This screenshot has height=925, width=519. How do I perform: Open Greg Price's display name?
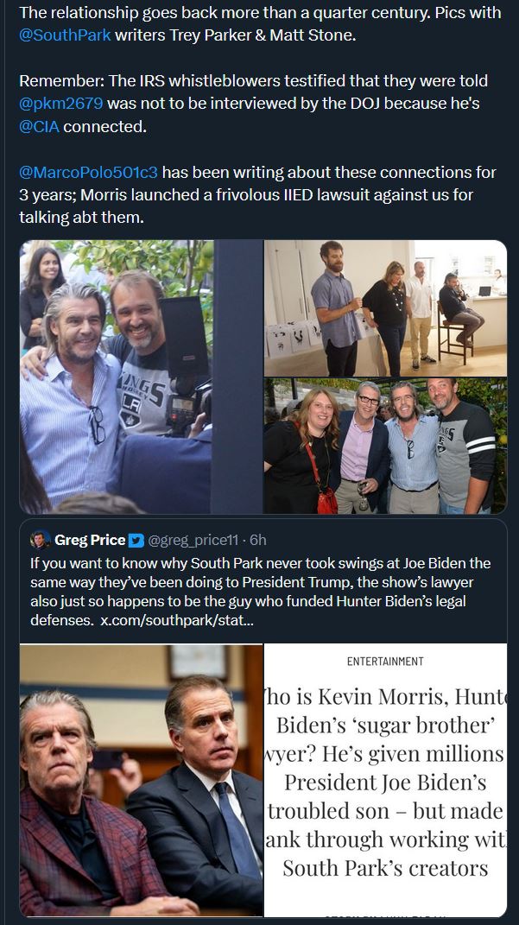pos(90,540)
